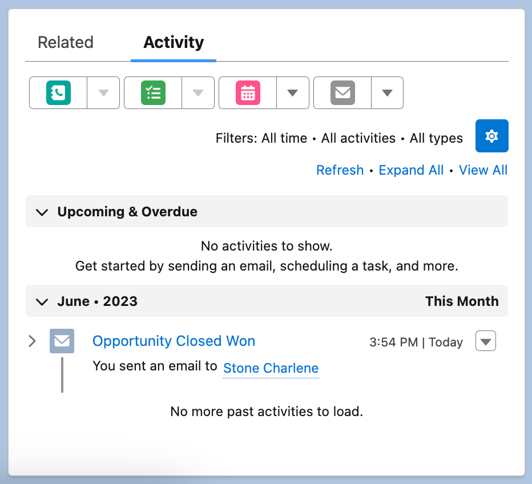
Task: Expand the Opportunity Closed Won email details
Action: point(31,341)
